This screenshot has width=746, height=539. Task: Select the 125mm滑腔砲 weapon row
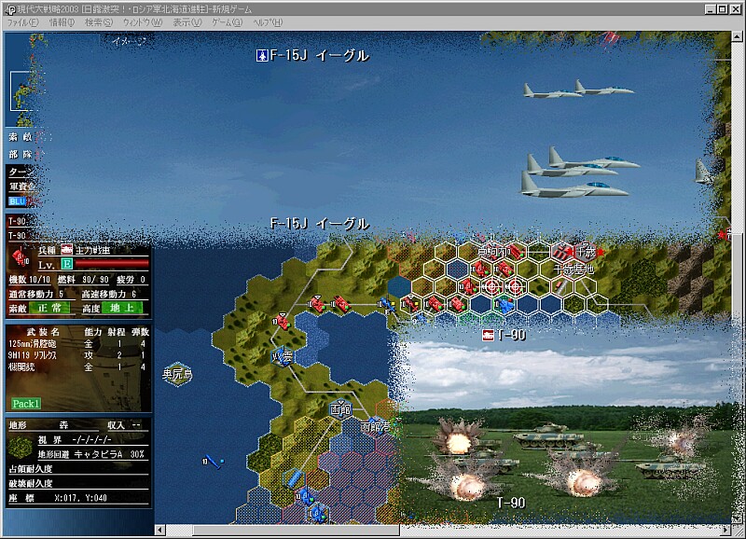click(x=78, y=343)
